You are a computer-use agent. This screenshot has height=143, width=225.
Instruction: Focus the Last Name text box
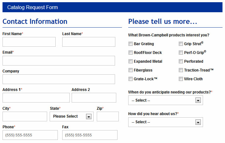pos(89,42)
